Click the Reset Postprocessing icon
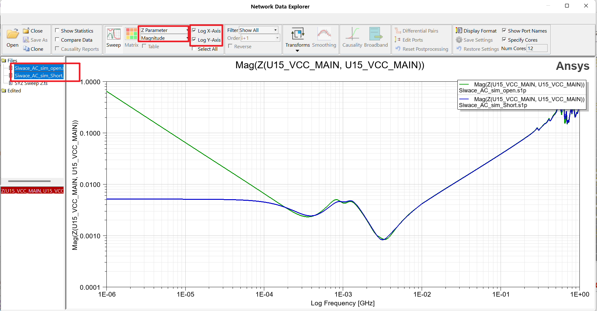The width and height of the screenshot is (597, 311). 398,49
